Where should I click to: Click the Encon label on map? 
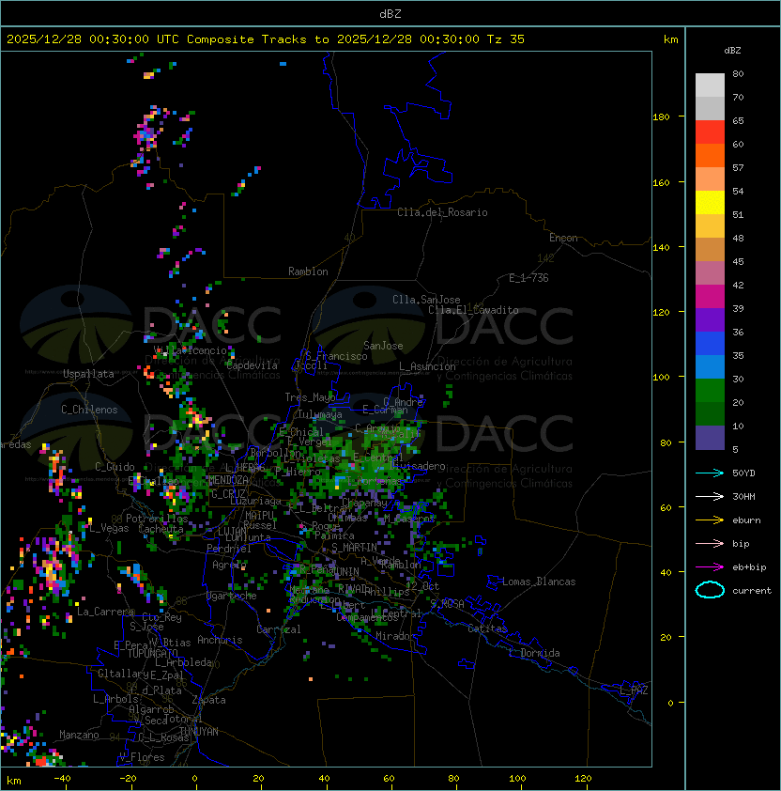click(x=563, y=238)
